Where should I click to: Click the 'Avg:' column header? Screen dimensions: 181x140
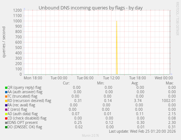click(x=135, y=83)
